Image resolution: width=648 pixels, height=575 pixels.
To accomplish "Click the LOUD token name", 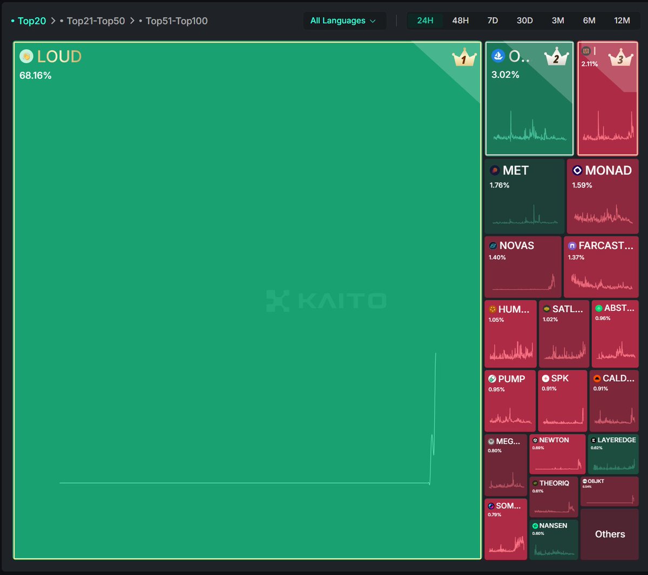I will [x=59, y=56].
